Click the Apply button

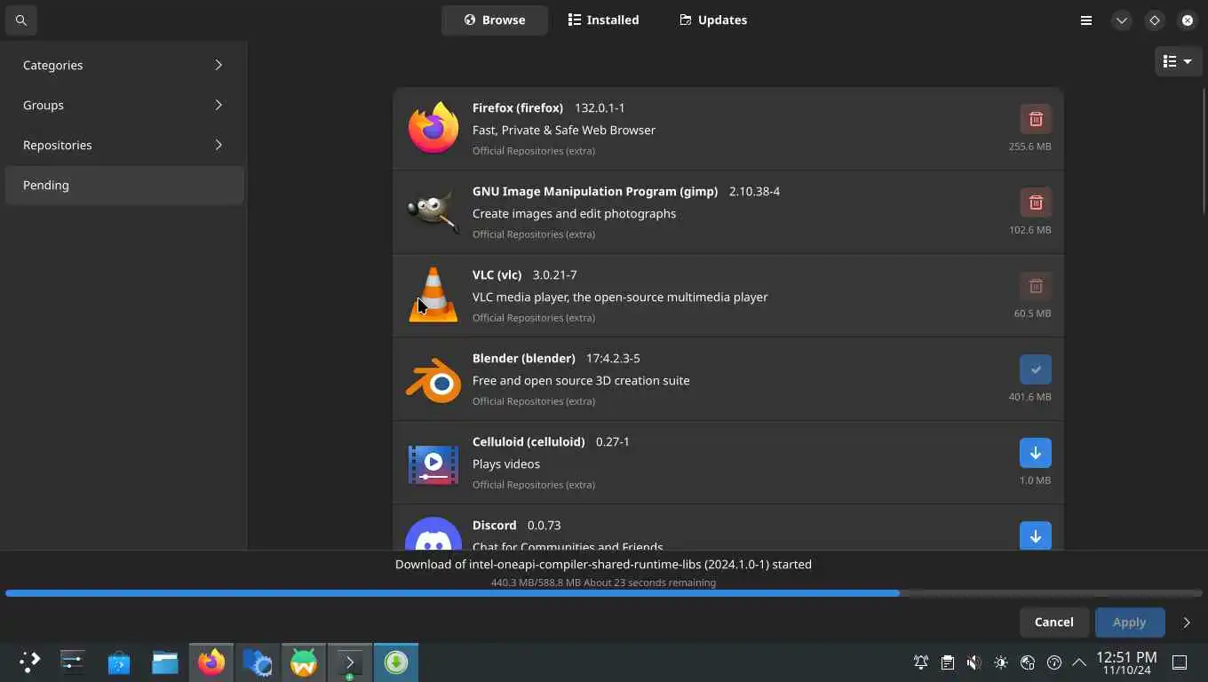pos(1130,623)
